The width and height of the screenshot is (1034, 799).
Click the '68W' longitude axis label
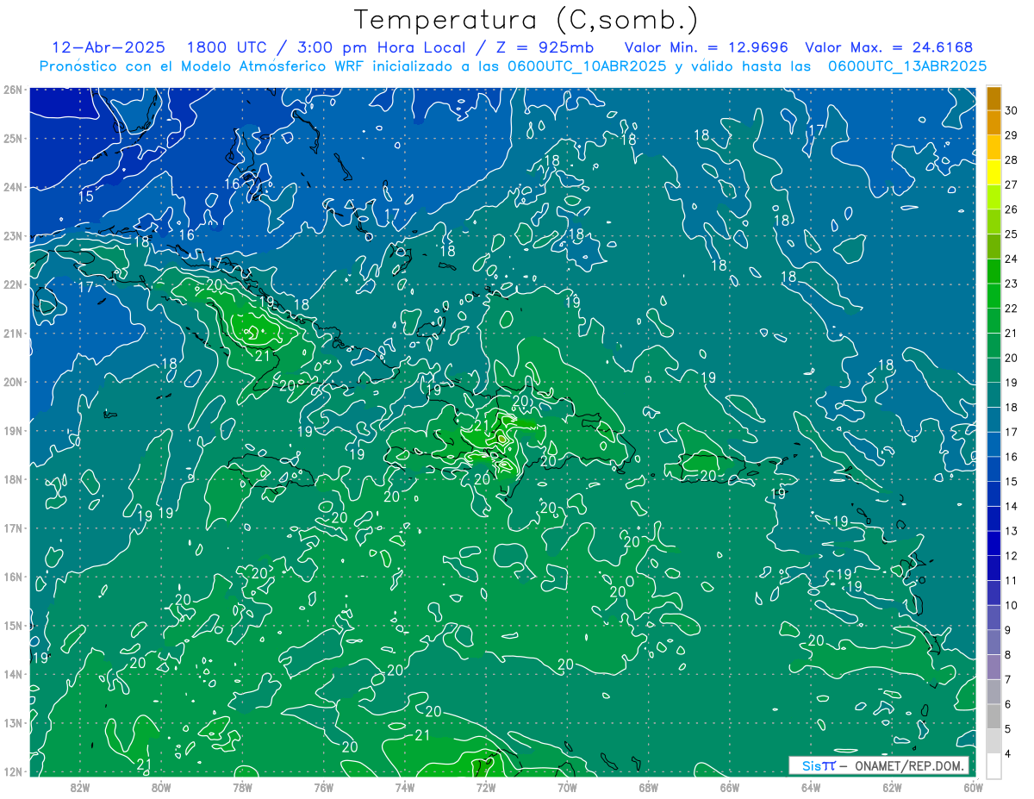(x=649, y=788)
